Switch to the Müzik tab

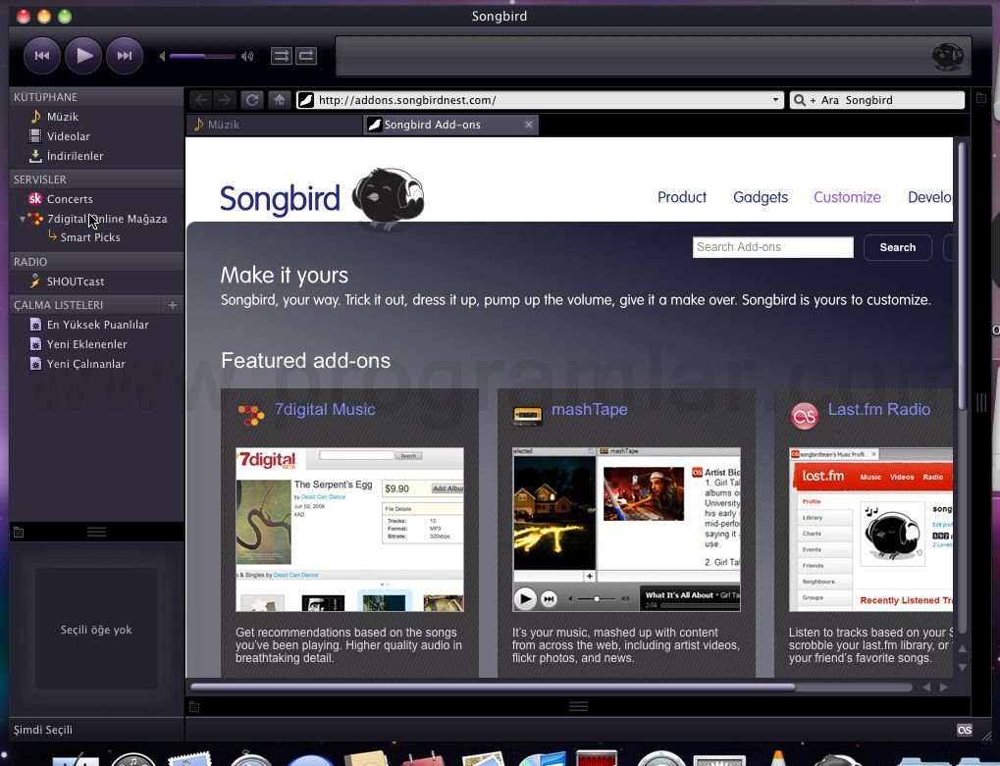click(x=275, y=125)
